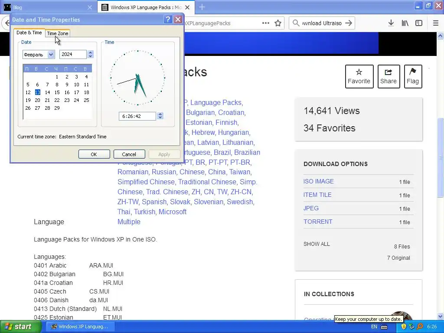Screen dimensions: 444x333
Task: Click the page scrollbar up arrow
Action: pos(441,36)
